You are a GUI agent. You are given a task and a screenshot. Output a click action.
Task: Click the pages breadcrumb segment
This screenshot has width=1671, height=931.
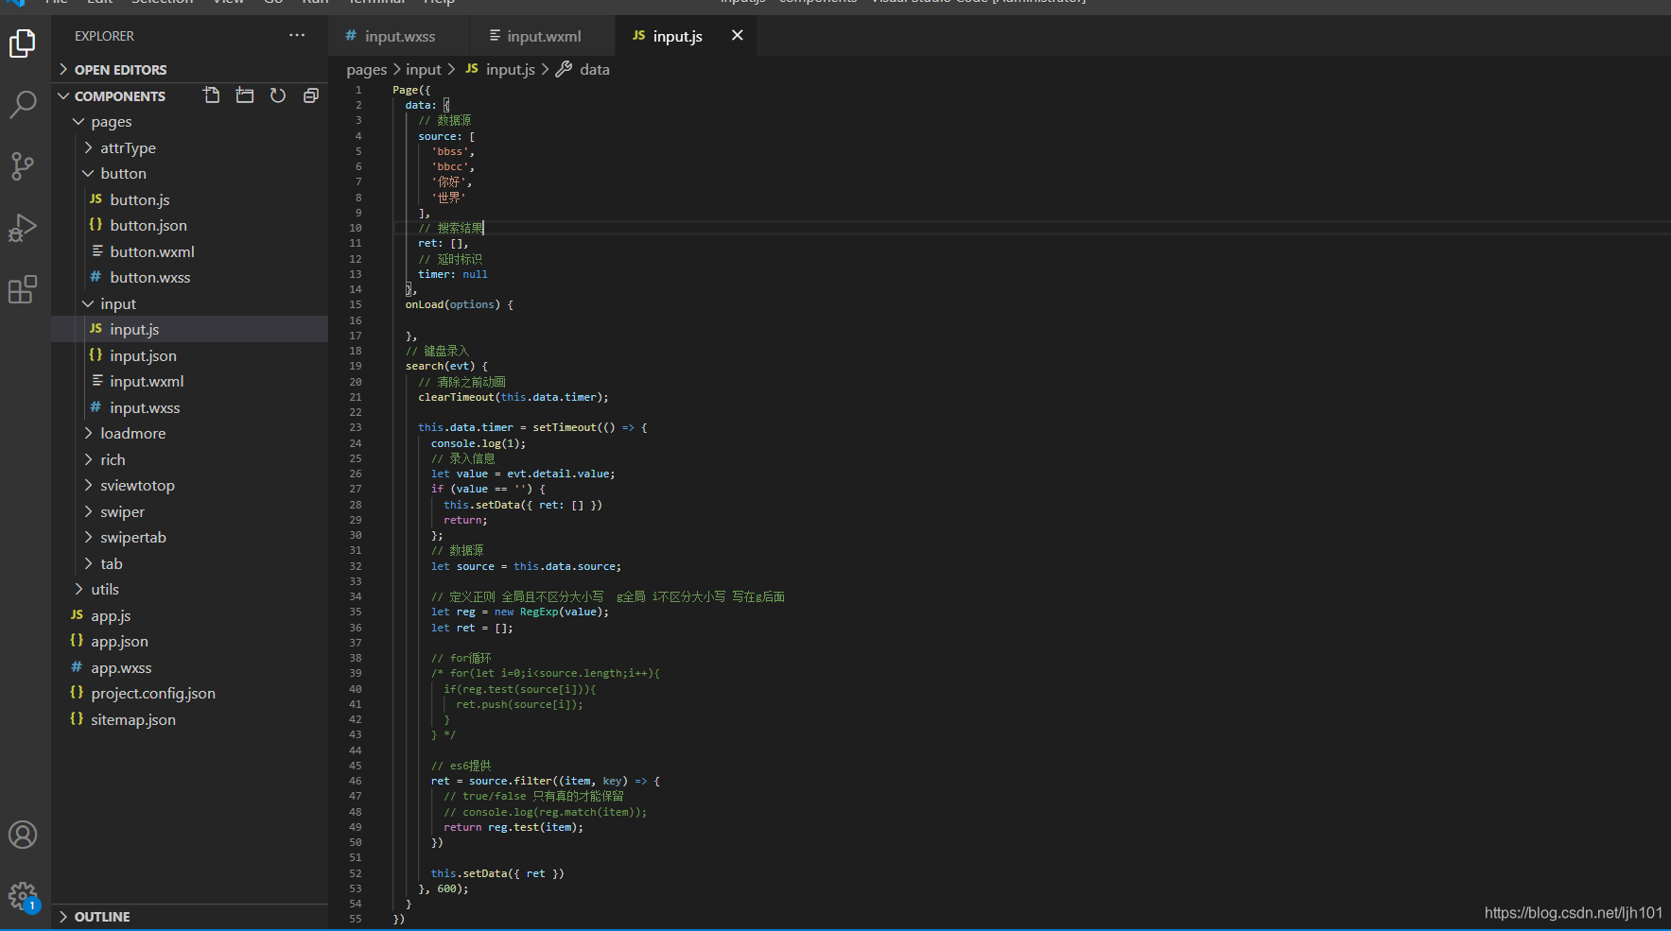(x=367, y=69)
